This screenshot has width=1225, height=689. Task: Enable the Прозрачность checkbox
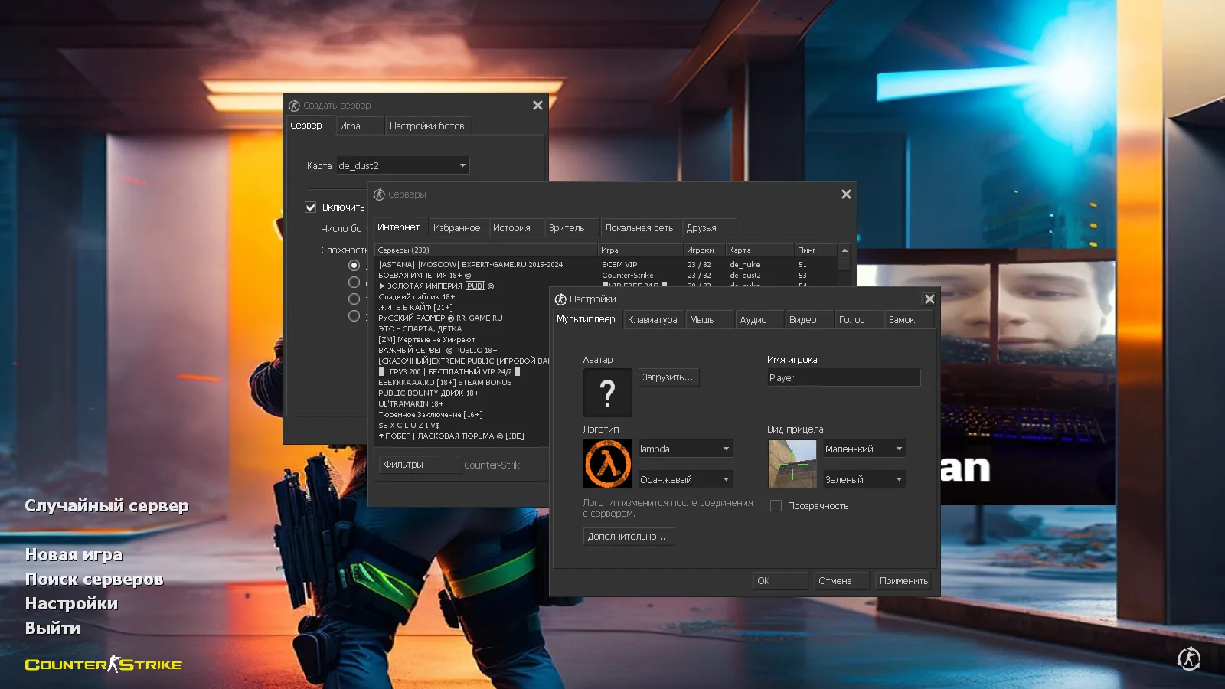[x=776, y=506]
